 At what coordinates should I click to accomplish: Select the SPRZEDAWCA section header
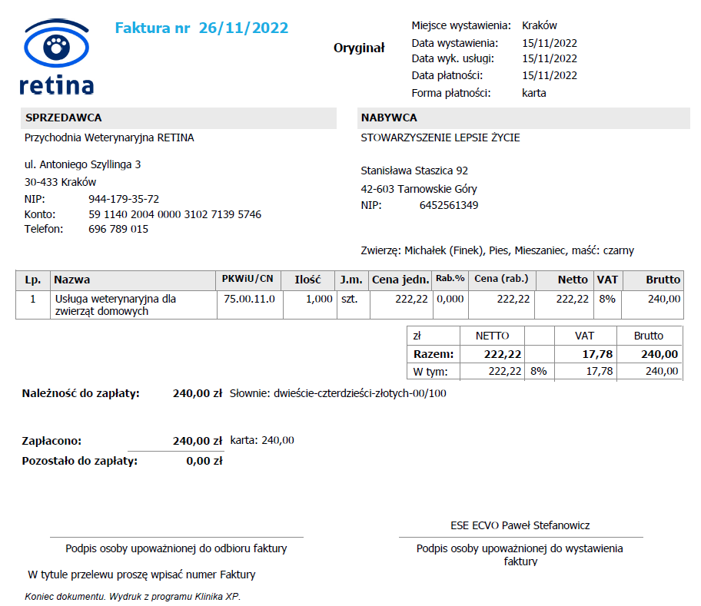(64, 118)
